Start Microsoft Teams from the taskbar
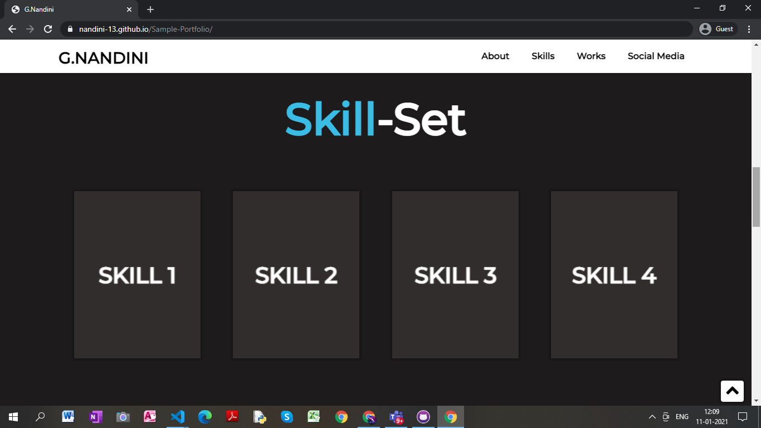The width and height of the screenshot is (761, 428). [x=396, y=417]
